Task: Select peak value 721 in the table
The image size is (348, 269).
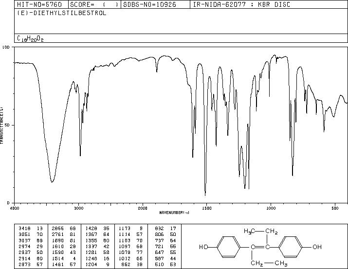Action: 159,246
